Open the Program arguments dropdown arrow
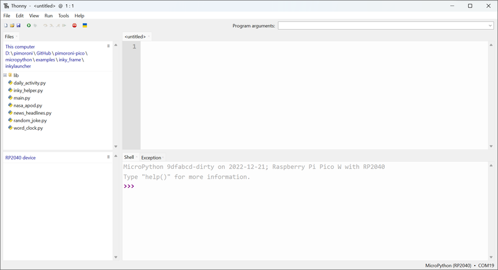This screenshot has height=270, width=498. coord(490,25)
